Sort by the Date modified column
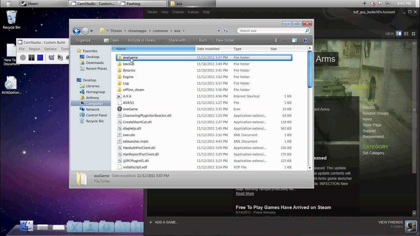The height and width of the screenshot is (236, 420). click(214, 49)
